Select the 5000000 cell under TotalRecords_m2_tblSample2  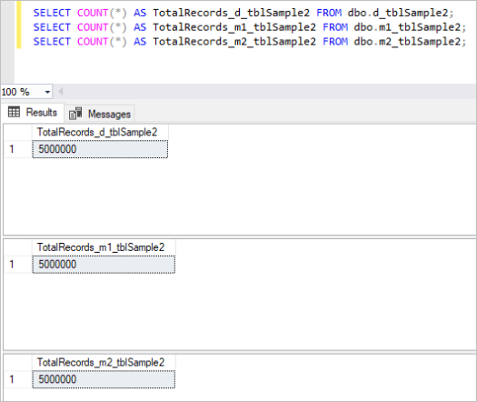click(x=104, y=379)
